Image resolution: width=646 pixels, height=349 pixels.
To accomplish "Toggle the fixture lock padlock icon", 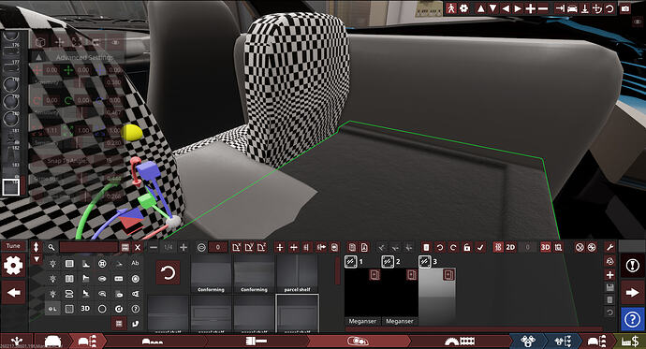I will [467, 247].
